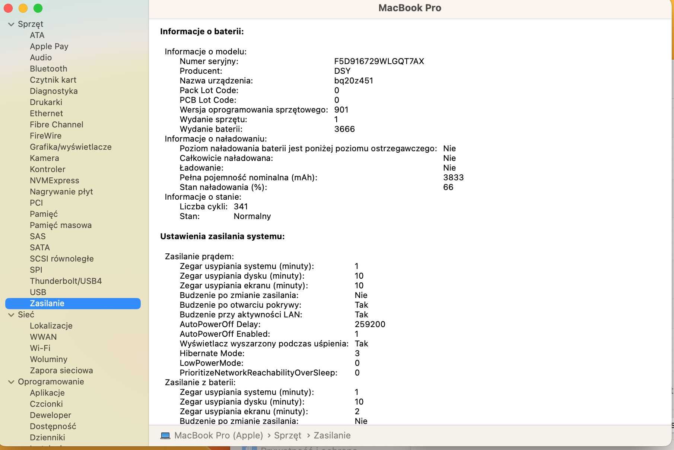The height and width of the screenshot is (450, 674).
Task: Select SCSI równoległe in the sidebar
Action: 62,259
